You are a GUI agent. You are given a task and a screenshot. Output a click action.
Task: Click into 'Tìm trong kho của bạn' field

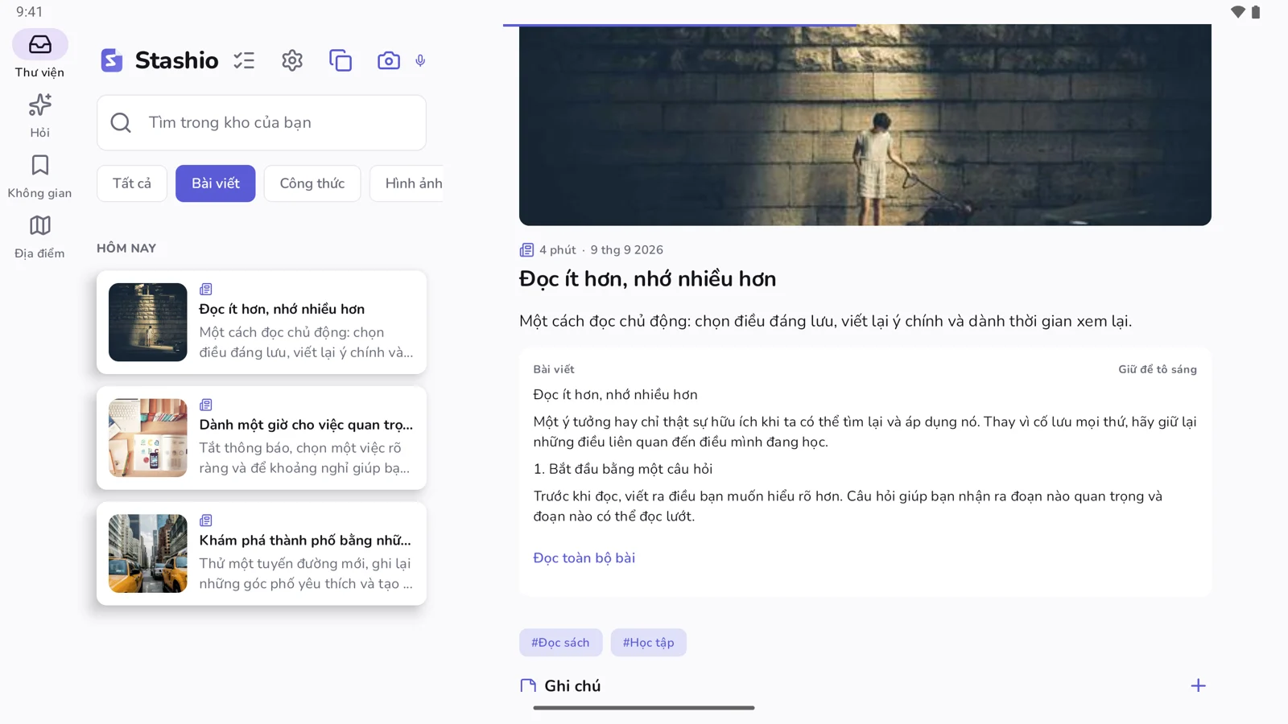click(262, 122)
